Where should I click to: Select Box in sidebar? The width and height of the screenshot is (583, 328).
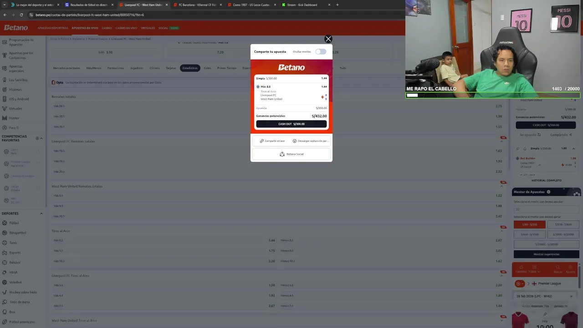click(x=12, y=312)
